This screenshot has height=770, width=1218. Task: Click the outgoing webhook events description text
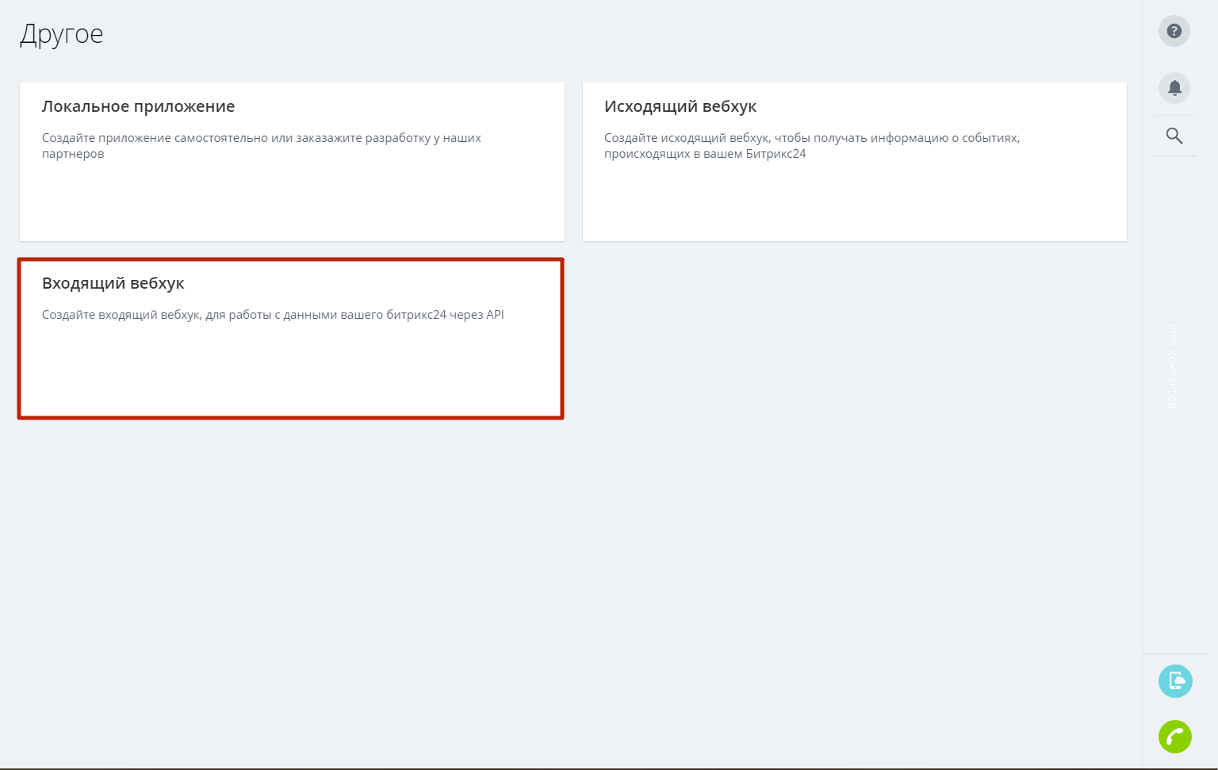point(812,146)
